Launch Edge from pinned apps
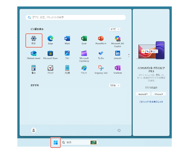This screenshot has width=189, height=151. (50, 40)
